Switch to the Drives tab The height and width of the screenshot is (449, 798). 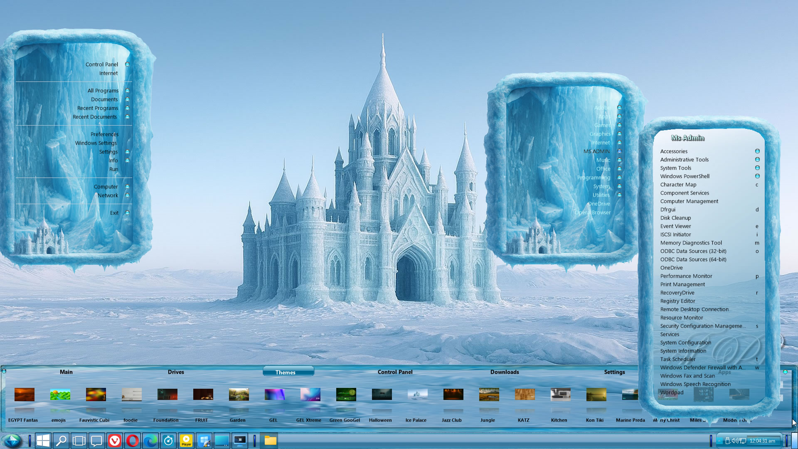coord(176,372)
